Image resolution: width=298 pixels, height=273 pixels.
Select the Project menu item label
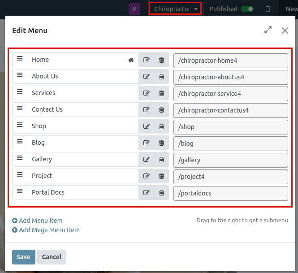42,176
